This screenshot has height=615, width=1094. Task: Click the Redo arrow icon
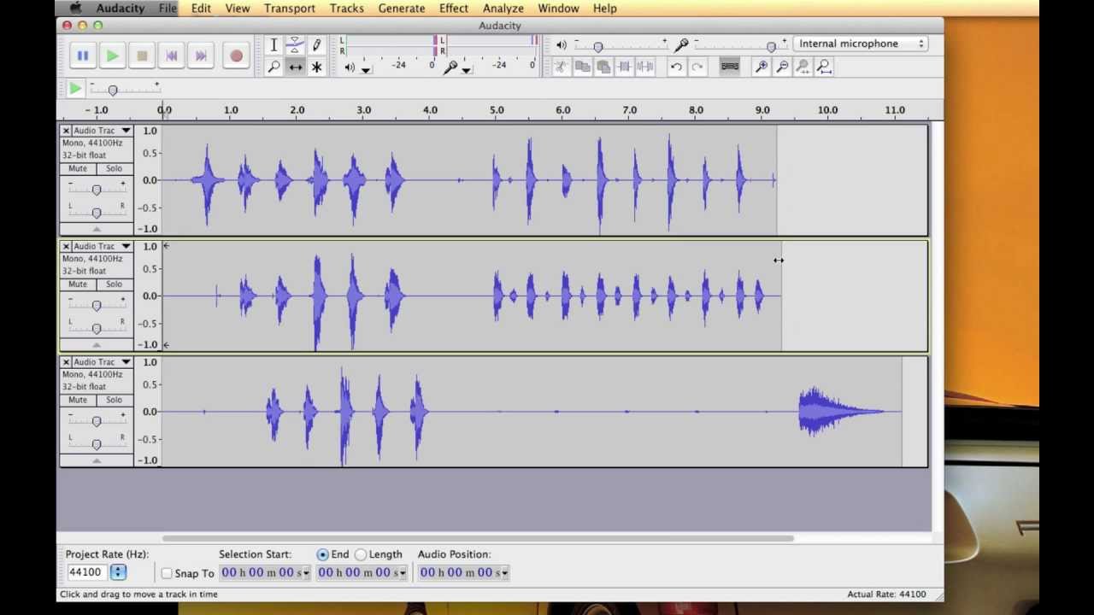click(x=697, y=67)
